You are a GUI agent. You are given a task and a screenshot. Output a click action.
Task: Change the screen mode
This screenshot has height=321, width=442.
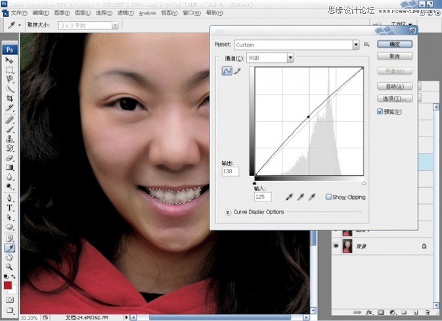[x=10, y=310]
